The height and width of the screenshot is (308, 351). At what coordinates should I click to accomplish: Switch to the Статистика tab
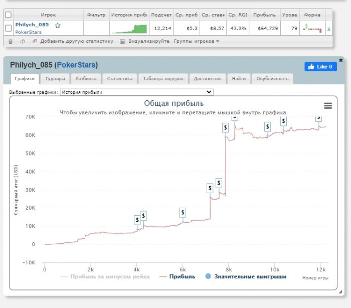click(120, 79)
